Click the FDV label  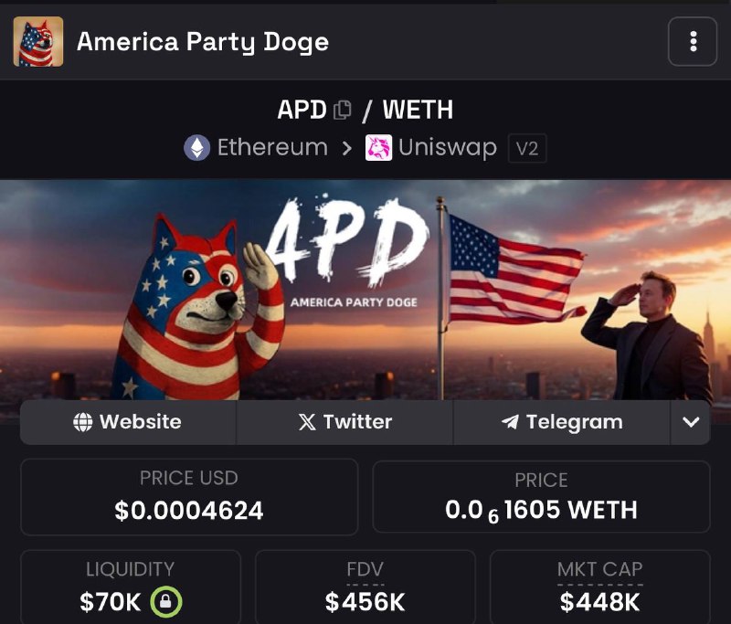click(x=365, y=569)
